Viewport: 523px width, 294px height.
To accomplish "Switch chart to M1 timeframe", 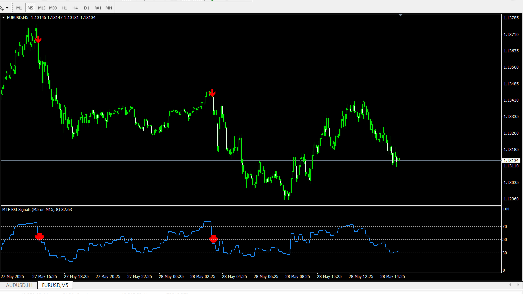I will [19, 8].
